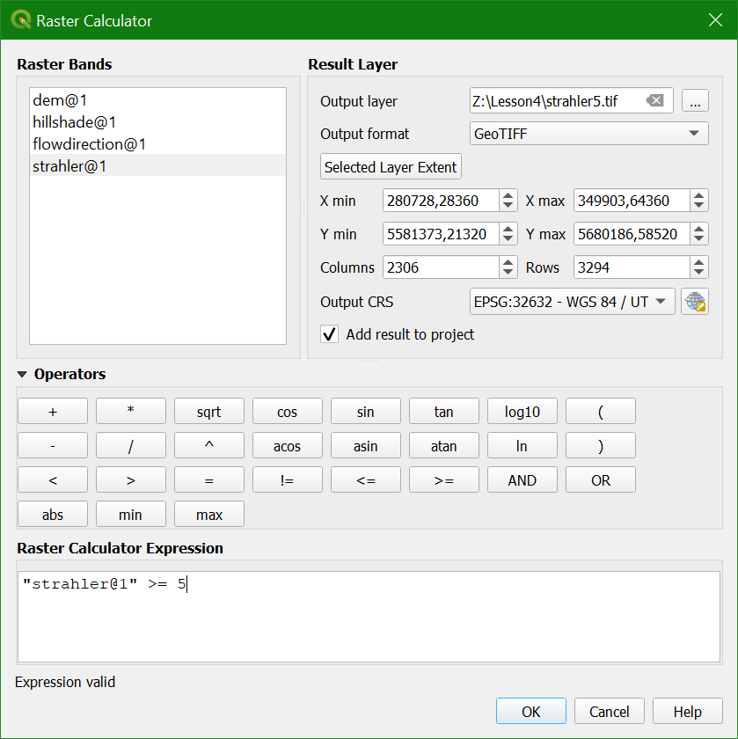Insert the sqrt operator
The image size is (738, 739).
[x=208, y=411]
